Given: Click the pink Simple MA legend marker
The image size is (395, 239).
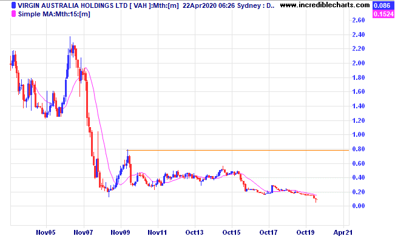Looking at the screenshot, I should point(13,14).
